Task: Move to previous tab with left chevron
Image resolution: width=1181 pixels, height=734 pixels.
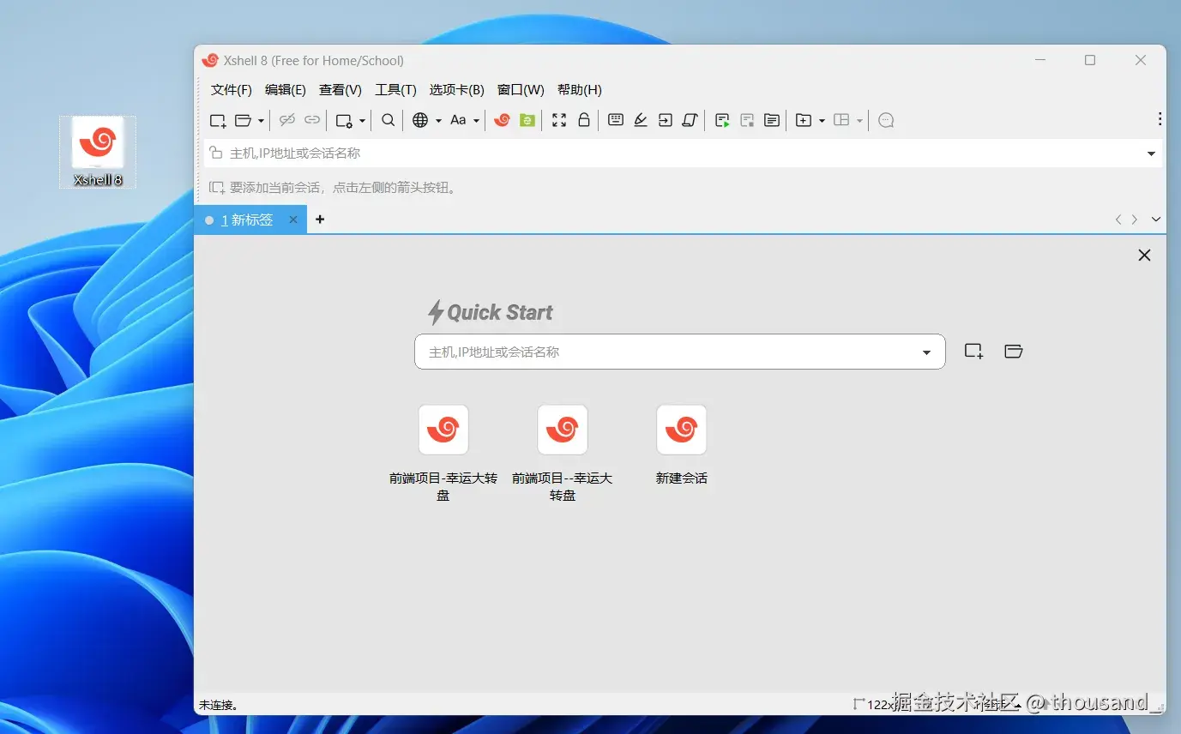Action: click(x=1118, y=220)
